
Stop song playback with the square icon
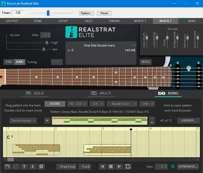tap(111, 167)
